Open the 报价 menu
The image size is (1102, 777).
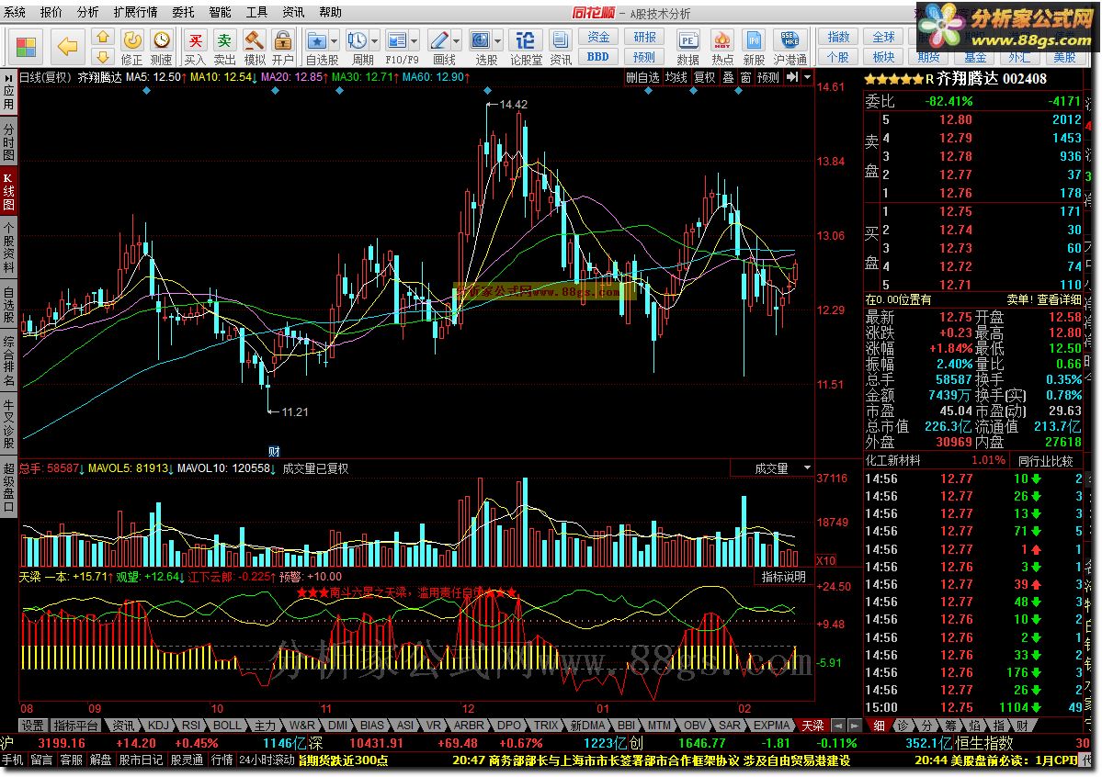pos(51,12)
